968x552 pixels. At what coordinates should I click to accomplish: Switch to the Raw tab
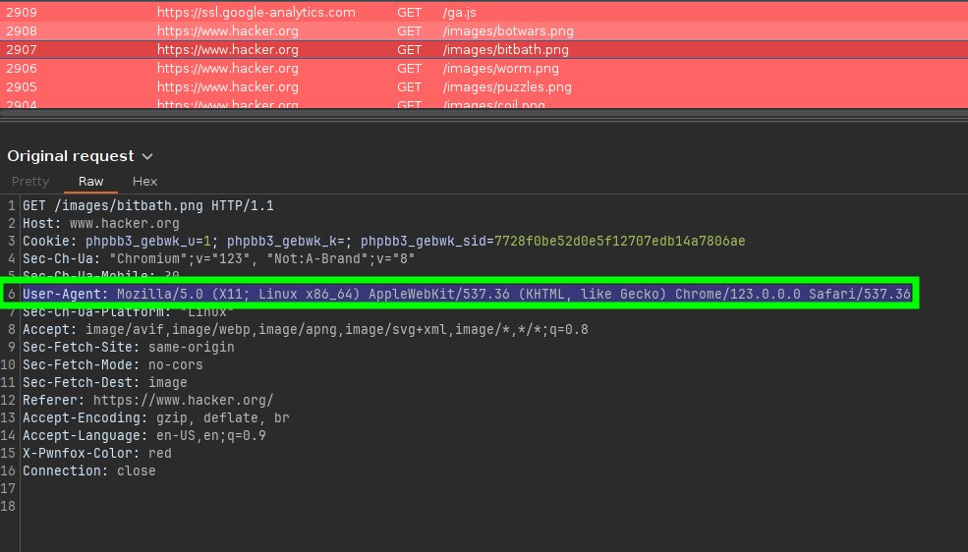tap(90, 182)
